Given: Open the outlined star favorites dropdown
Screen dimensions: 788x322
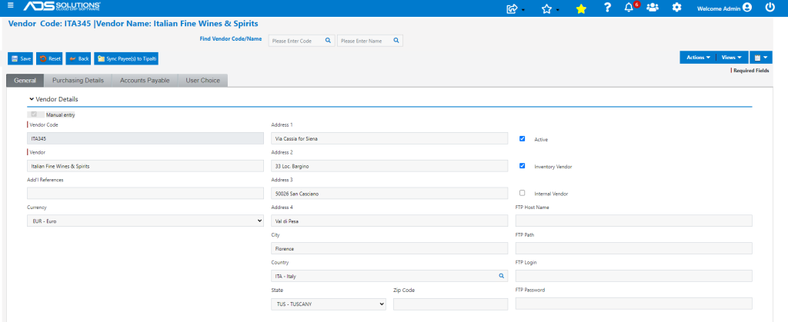Looking at the screenshot, I should click(x=549, y=8).
